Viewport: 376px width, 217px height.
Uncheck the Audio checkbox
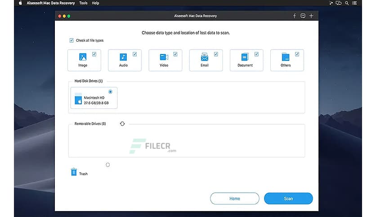coord(135,54)
